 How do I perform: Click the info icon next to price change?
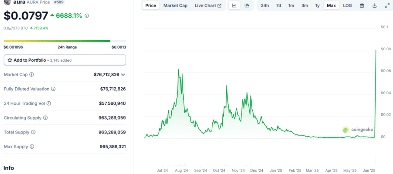pyautogui.click(x=87, y=16)
